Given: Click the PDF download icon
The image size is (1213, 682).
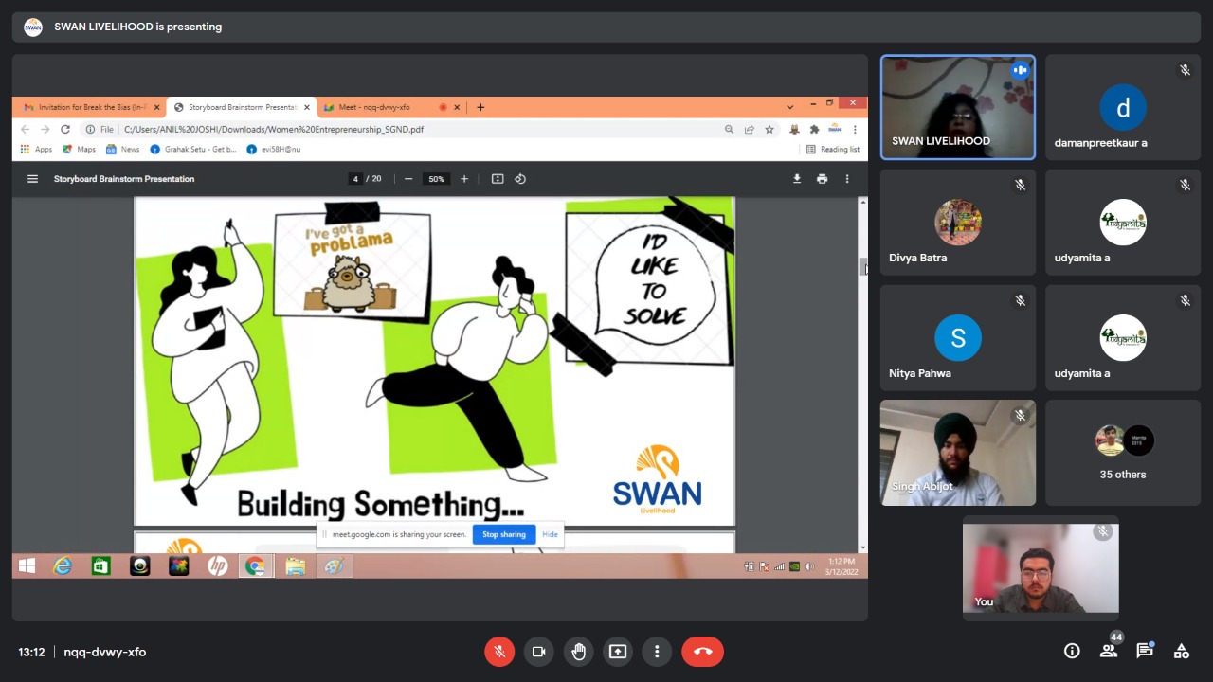Looking at the screenshot, I should 797,179.
